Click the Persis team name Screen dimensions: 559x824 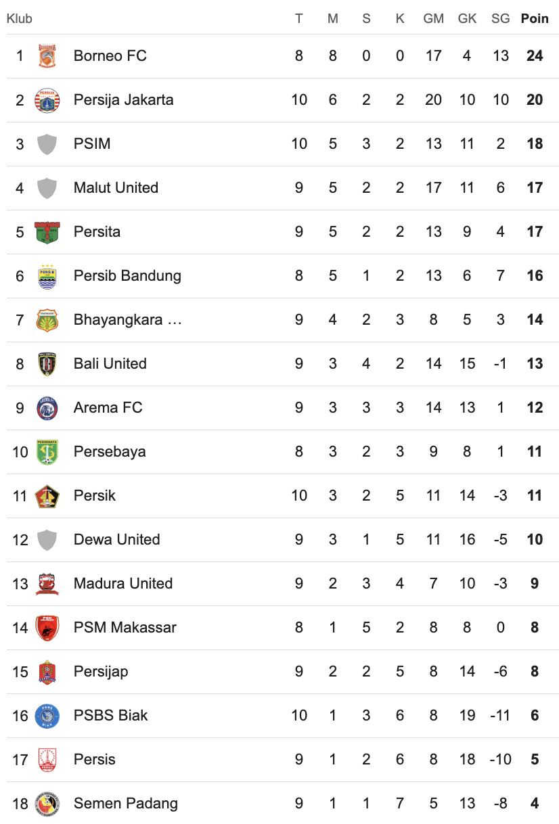pyautogui.click(x=95, y=760)
